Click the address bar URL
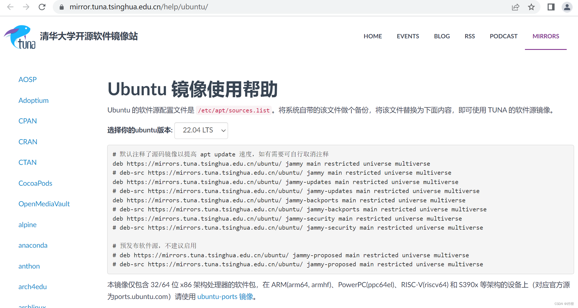 (x=139, y=7)
